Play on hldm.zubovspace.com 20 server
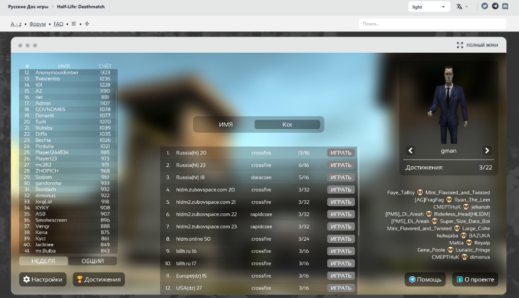 pyautogui.click(x=341, y=190)
